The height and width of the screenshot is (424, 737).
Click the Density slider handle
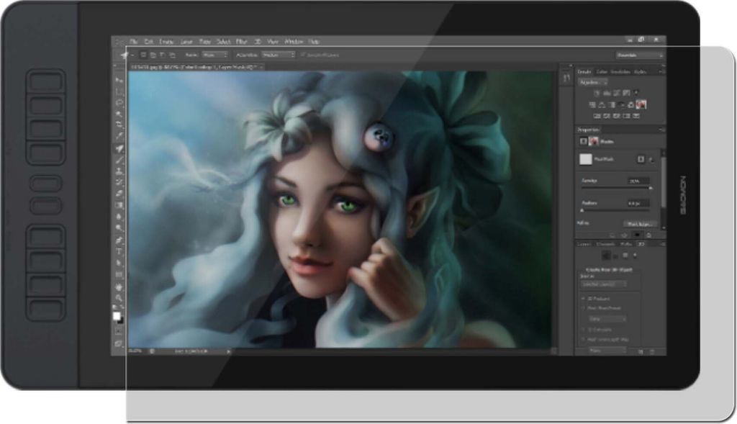click(651, 188)
